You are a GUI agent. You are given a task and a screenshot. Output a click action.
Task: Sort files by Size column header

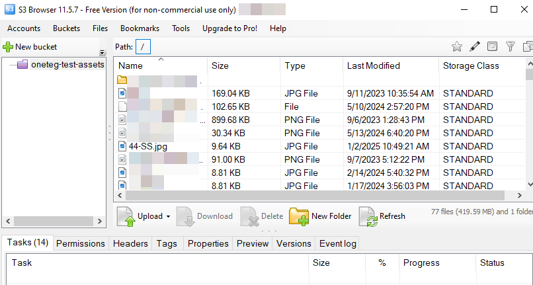coord(220,65)
